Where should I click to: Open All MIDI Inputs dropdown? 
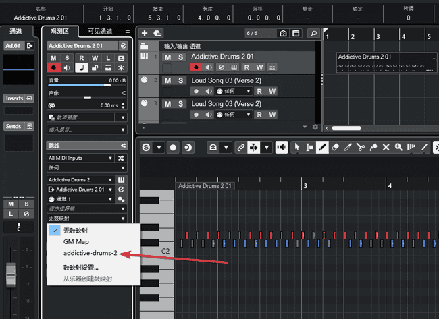80,158
